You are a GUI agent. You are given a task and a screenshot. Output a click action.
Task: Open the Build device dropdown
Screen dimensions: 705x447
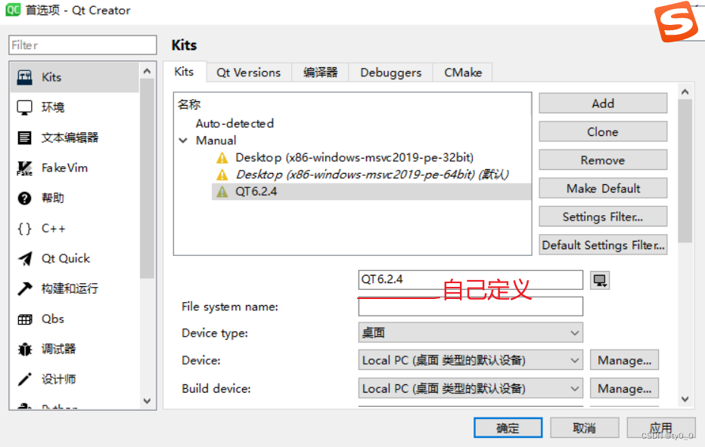(471, 388)
